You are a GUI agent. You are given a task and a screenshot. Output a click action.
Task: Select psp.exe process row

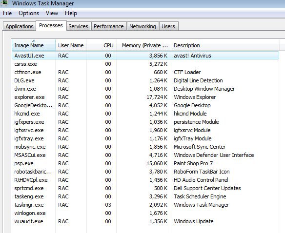click(x=145, y=163)
